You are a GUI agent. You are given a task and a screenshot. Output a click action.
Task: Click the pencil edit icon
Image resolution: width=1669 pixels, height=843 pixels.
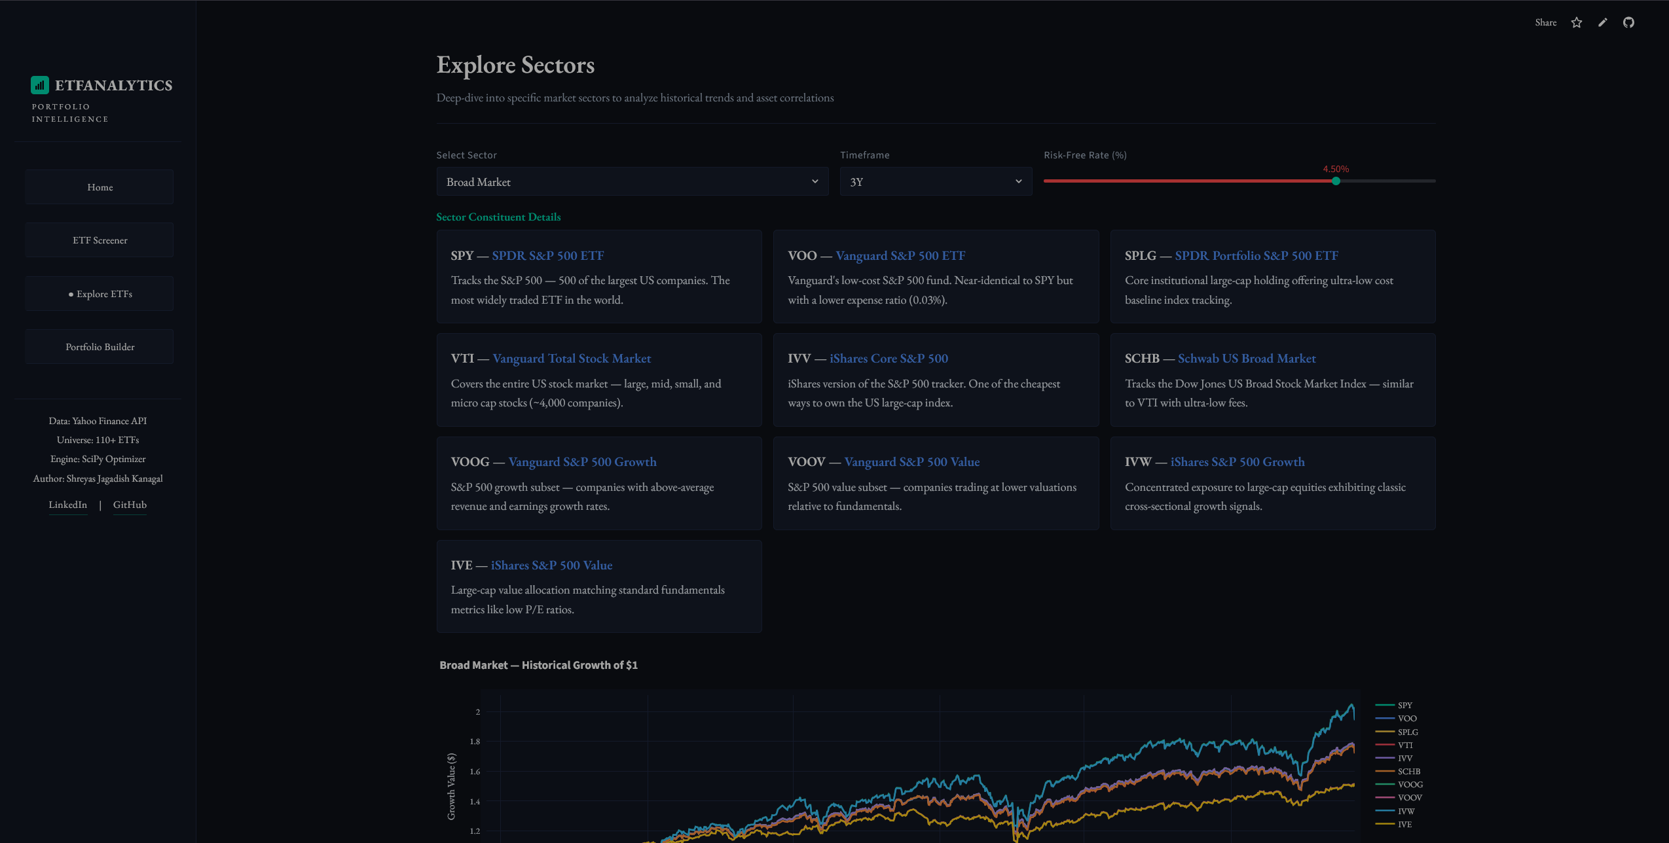[1602, 23]
